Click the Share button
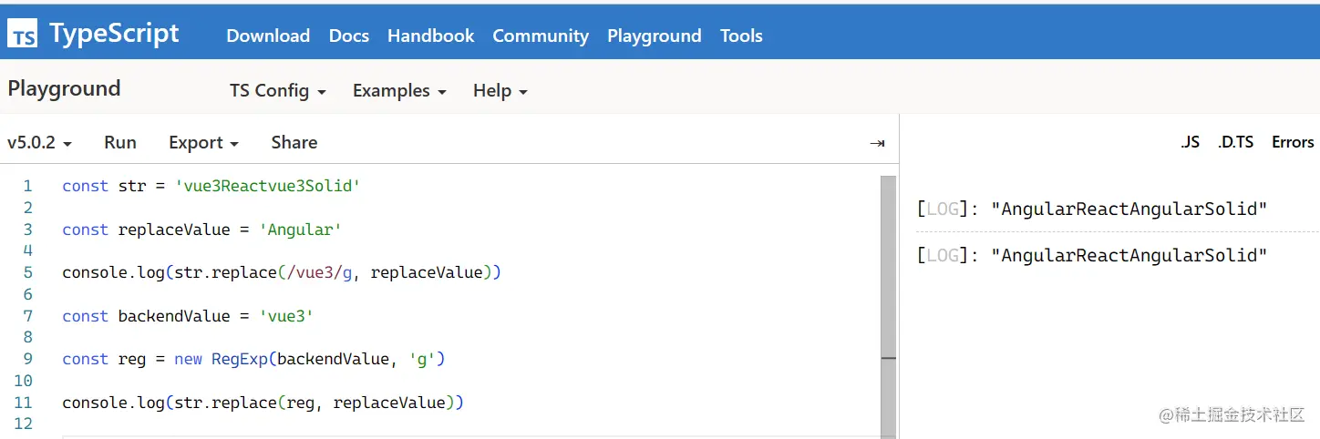 294,143
